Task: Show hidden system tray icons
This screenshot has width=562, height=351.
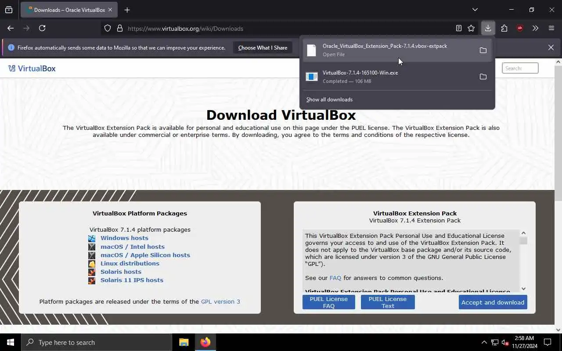Action: coord(484,342)
